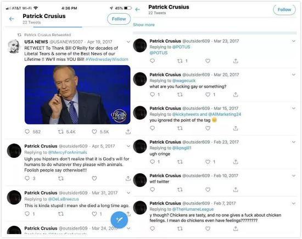Follow Patrick Crusius in right panel
Image resolution: width=302 pixels, height=239 pixels.
pos(284,10)
